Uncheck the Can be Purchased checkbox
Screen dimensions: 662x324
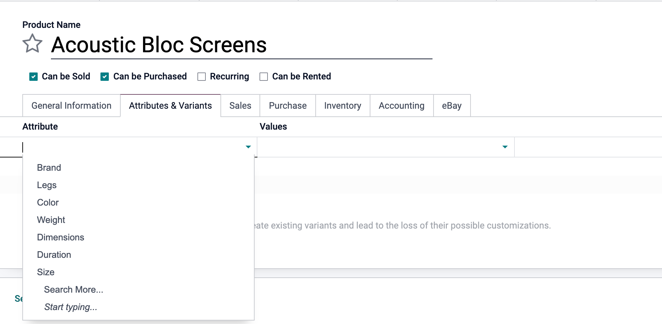pyautogui.click(x=105, y=77)
